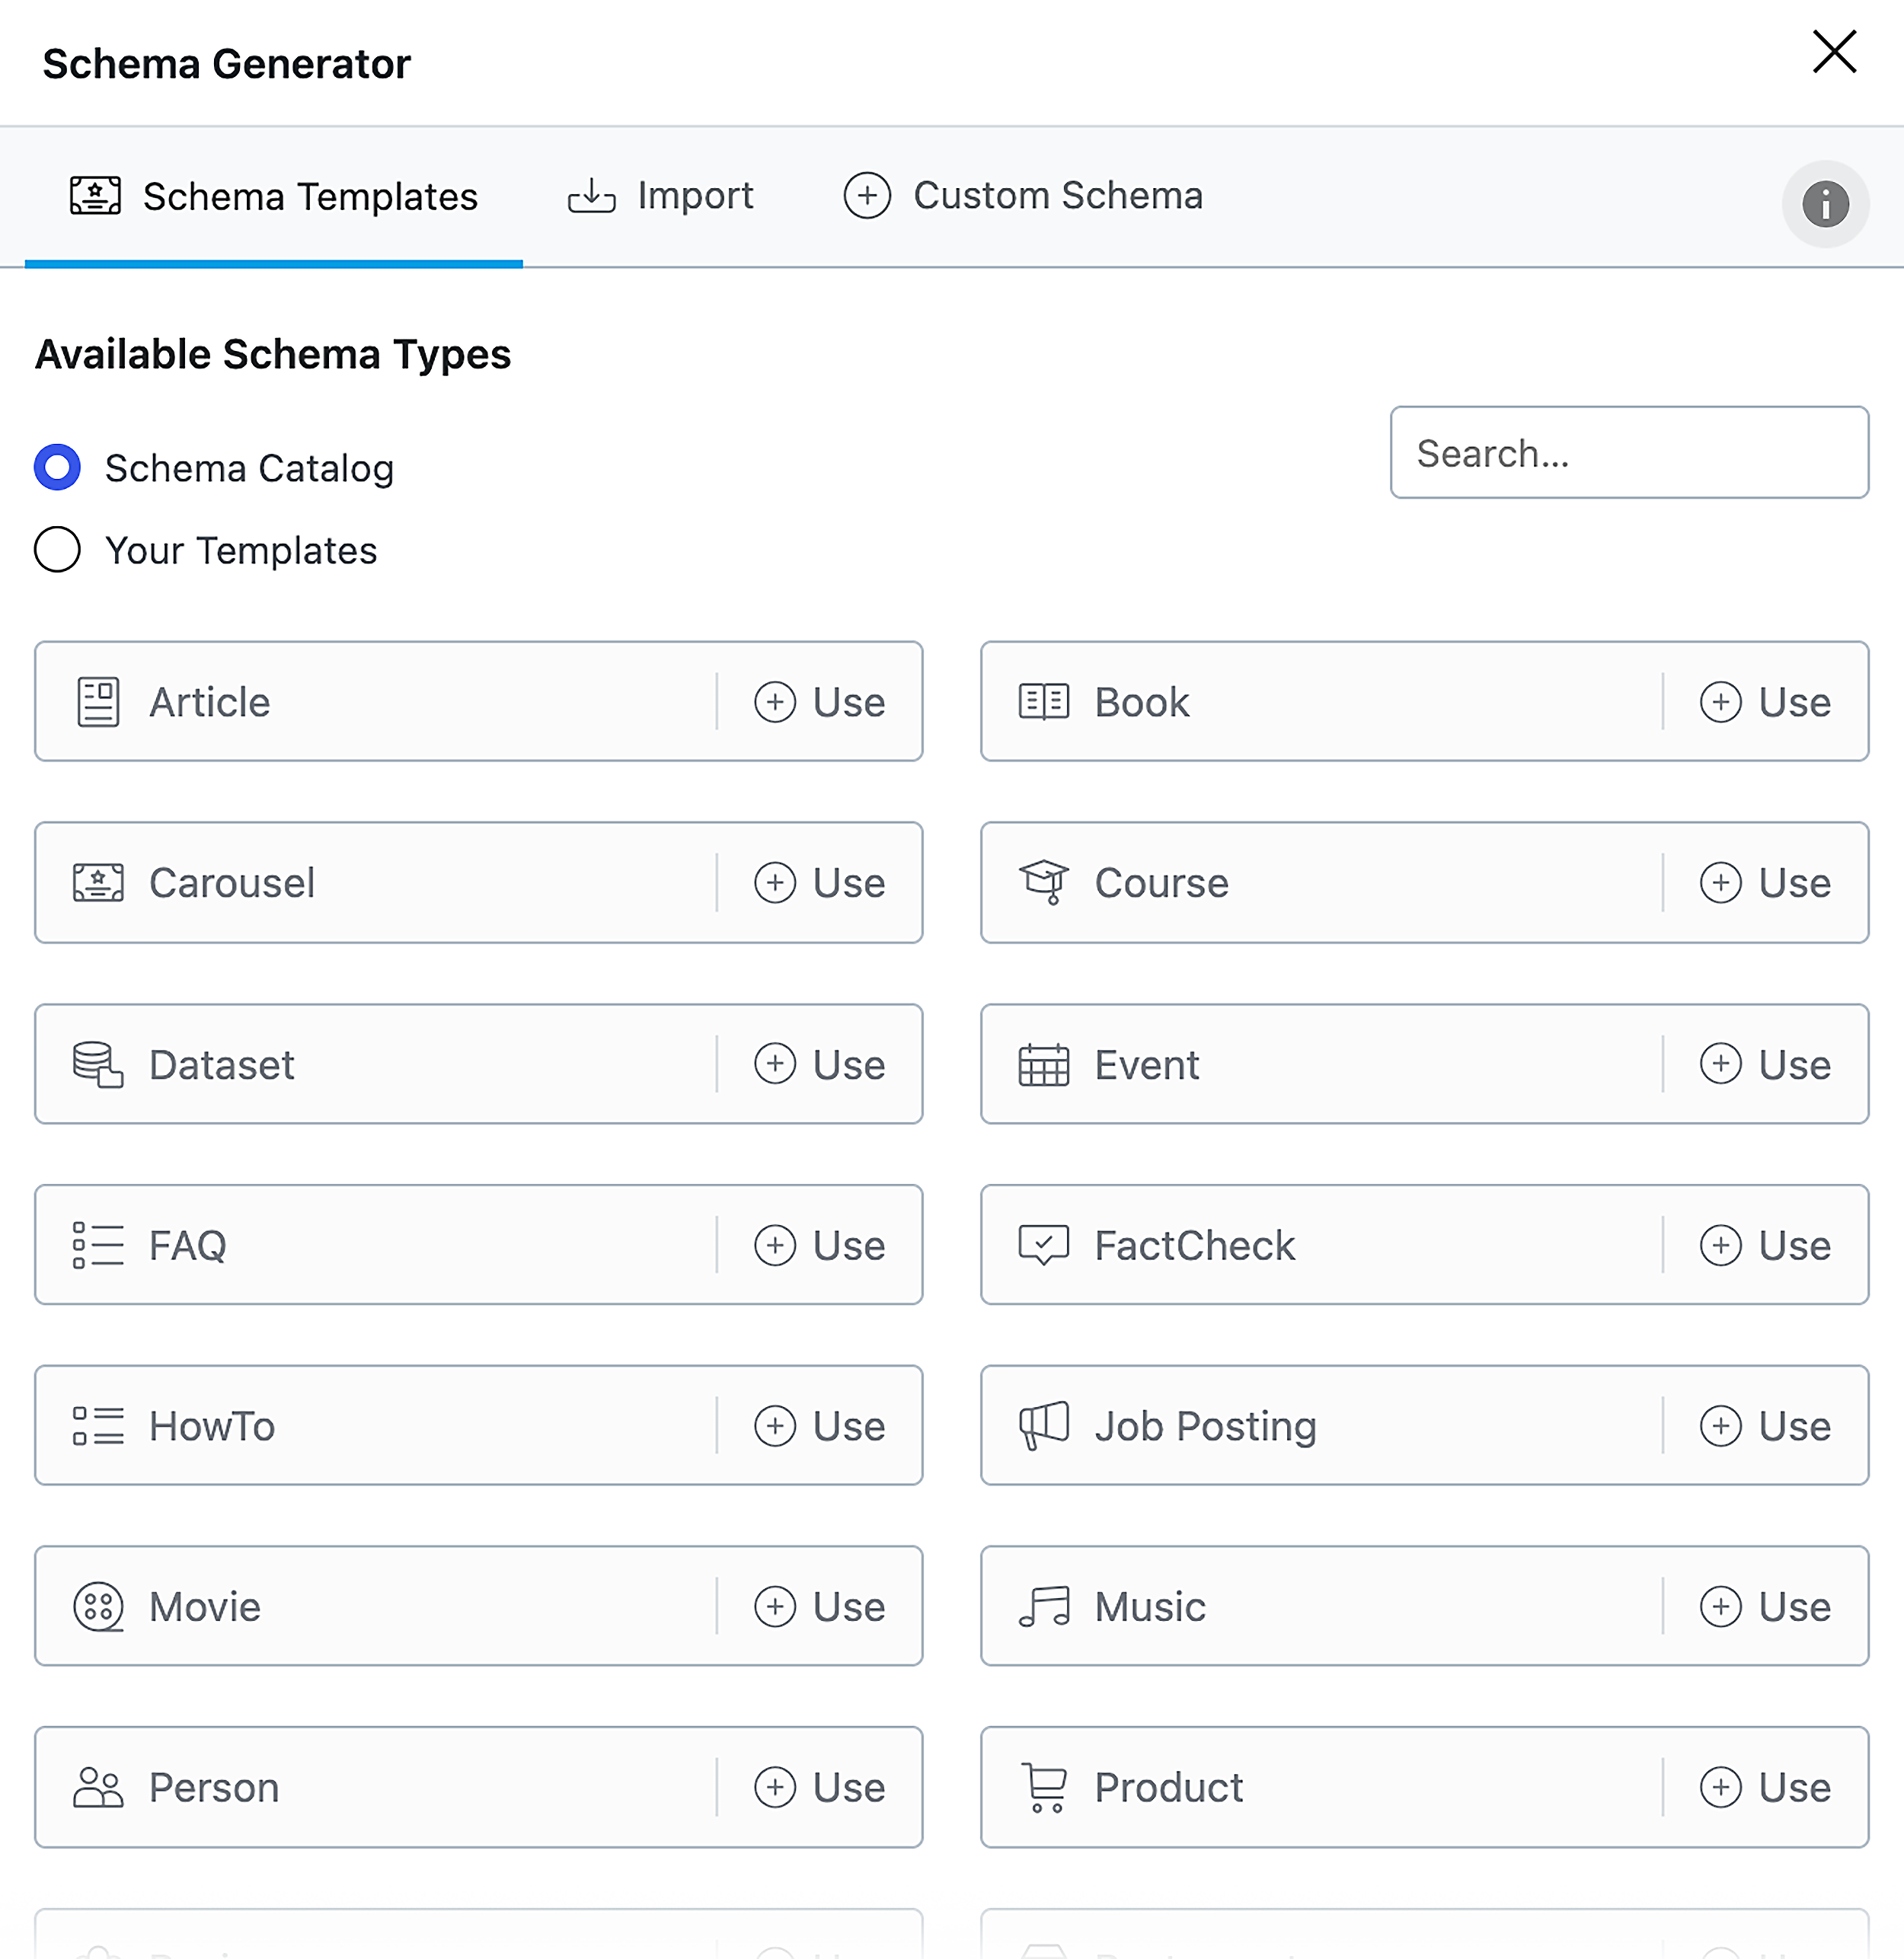Switch to the Import tab
The width and height of the screenshot is (1904, 1959).
pyautogui.click(x=661, y=196)
